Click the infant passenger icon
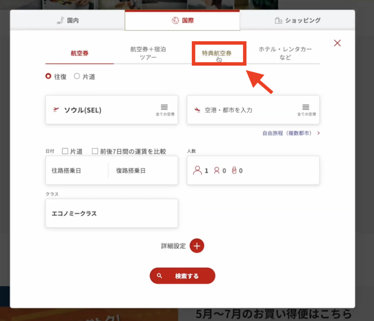Screen dimensions: 374x321 point(234,170)
